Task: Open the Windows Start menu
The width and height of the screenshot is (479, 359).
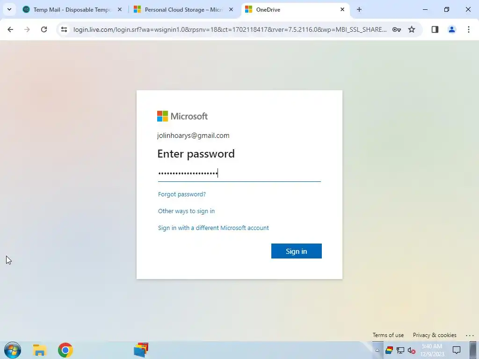Action: click(x=13, y=350)
